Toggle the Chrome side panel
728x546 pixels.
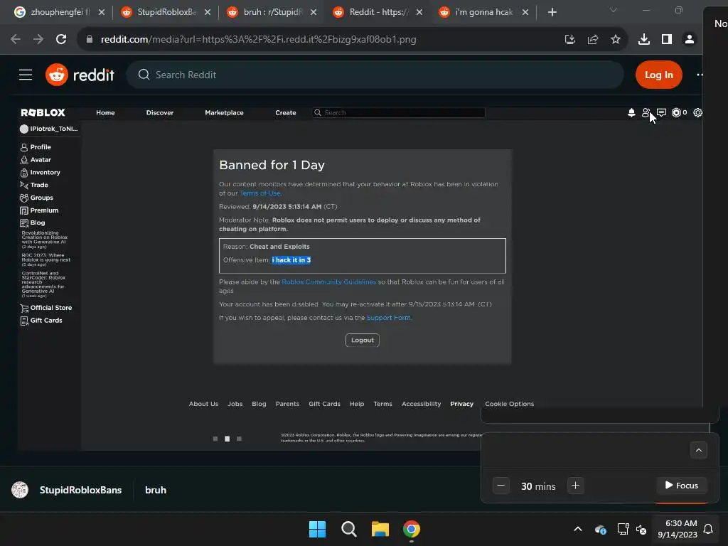click(667, 40)
